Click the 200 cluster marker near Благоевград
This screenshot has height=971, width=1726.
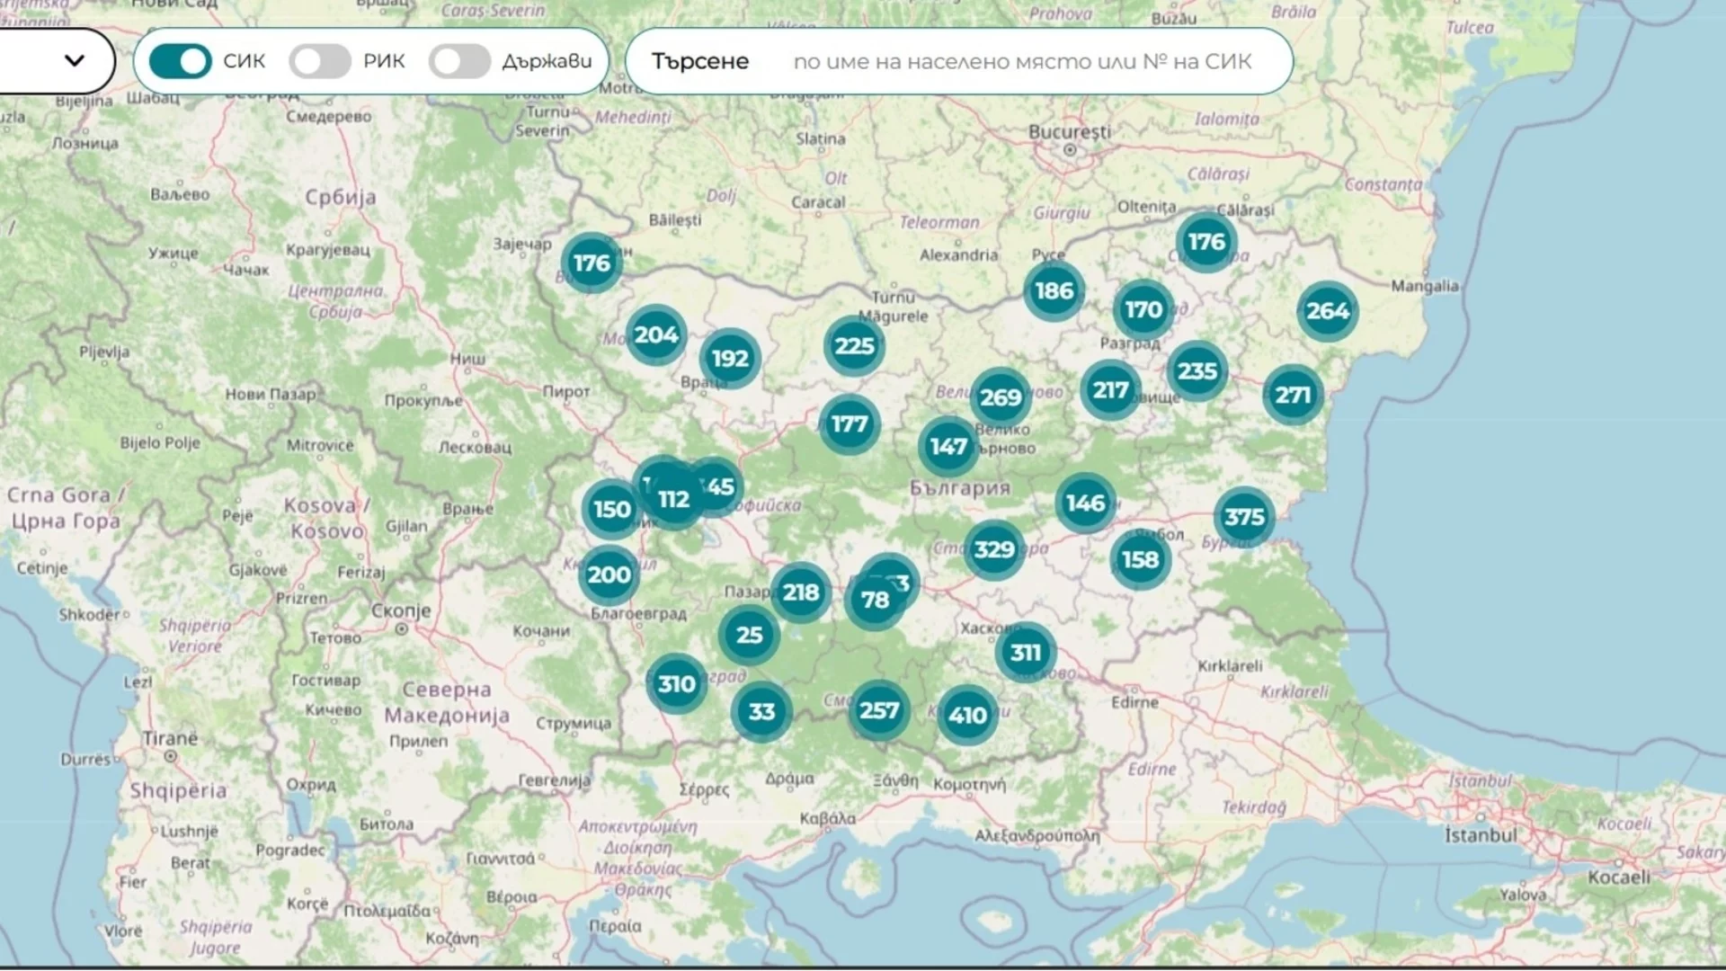[x=609, y=575]
